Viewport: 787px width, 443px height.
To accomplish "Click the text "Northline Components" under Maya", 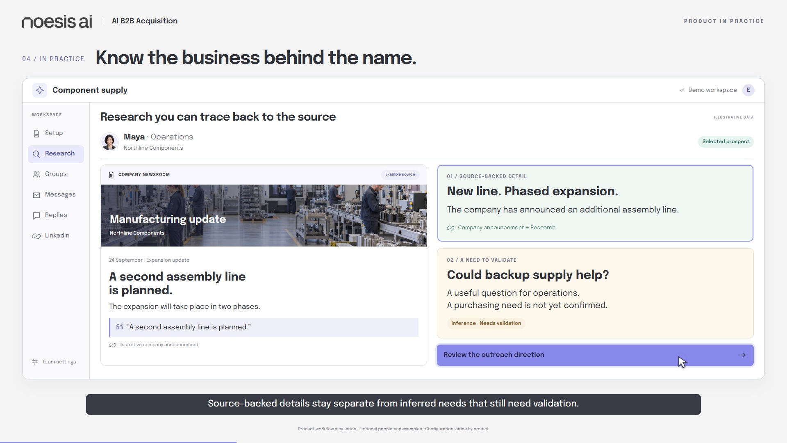I will coord(153,148).
